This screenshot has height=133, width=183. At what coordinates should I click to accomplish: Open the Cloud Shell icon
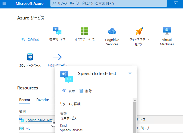click(x=176, y=3)
